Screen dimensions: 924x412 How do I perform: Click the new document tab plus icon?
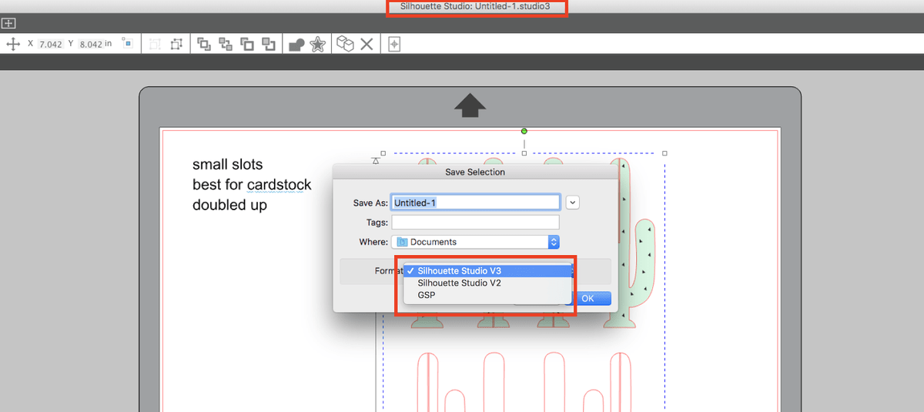[8, 23]
